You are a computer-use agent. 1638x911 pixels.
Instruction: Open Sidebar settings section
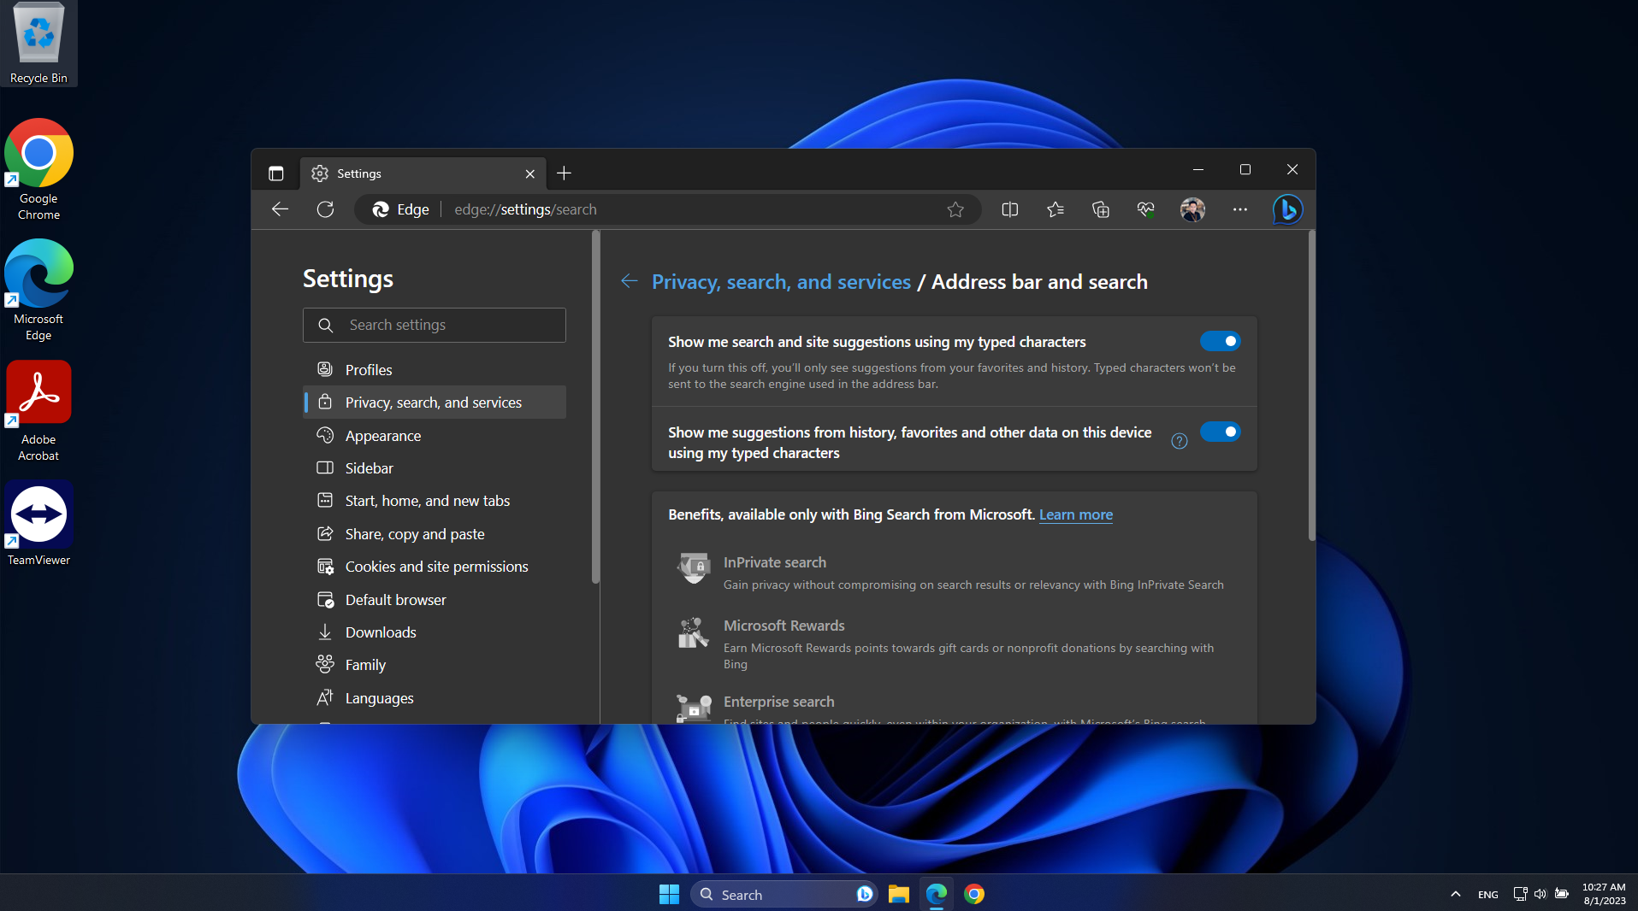[435, 468]
